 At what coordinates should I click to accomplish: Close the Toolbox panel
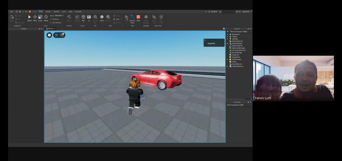42,29
